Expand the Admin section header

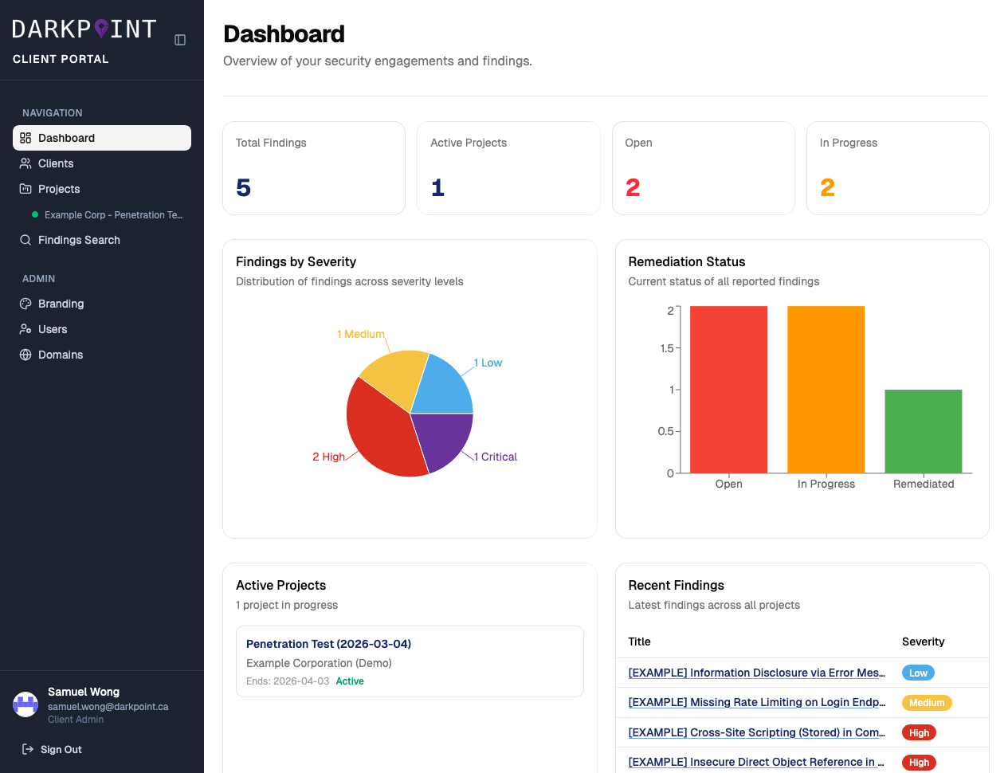click(38, 278)
